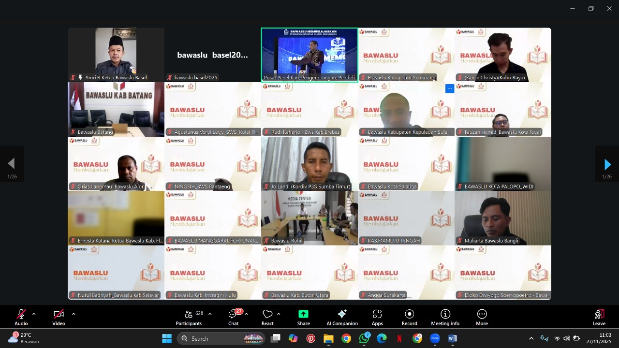Expand the chevron next to Participants
619x348 pixels.
pyautogui.click(x=210, y=314)
